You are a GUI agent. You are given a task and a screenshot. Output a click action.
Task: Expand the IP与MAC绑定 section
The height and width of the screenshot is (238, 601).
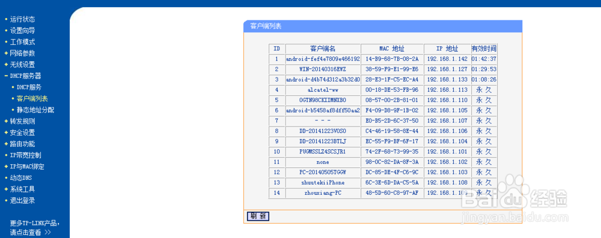coord(27,167)
